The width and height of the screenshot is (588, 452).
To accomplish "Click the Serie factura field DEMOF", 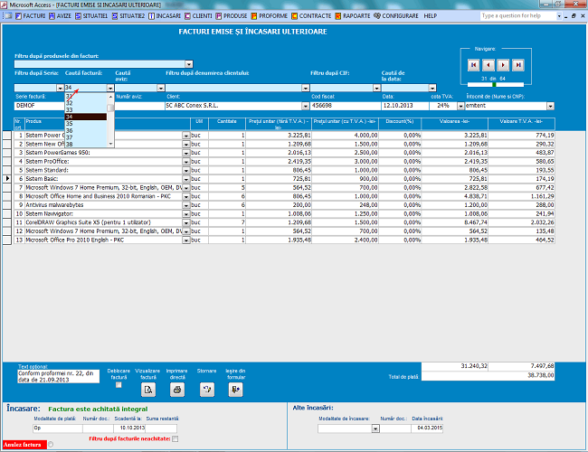I will (x=40, y=106).
